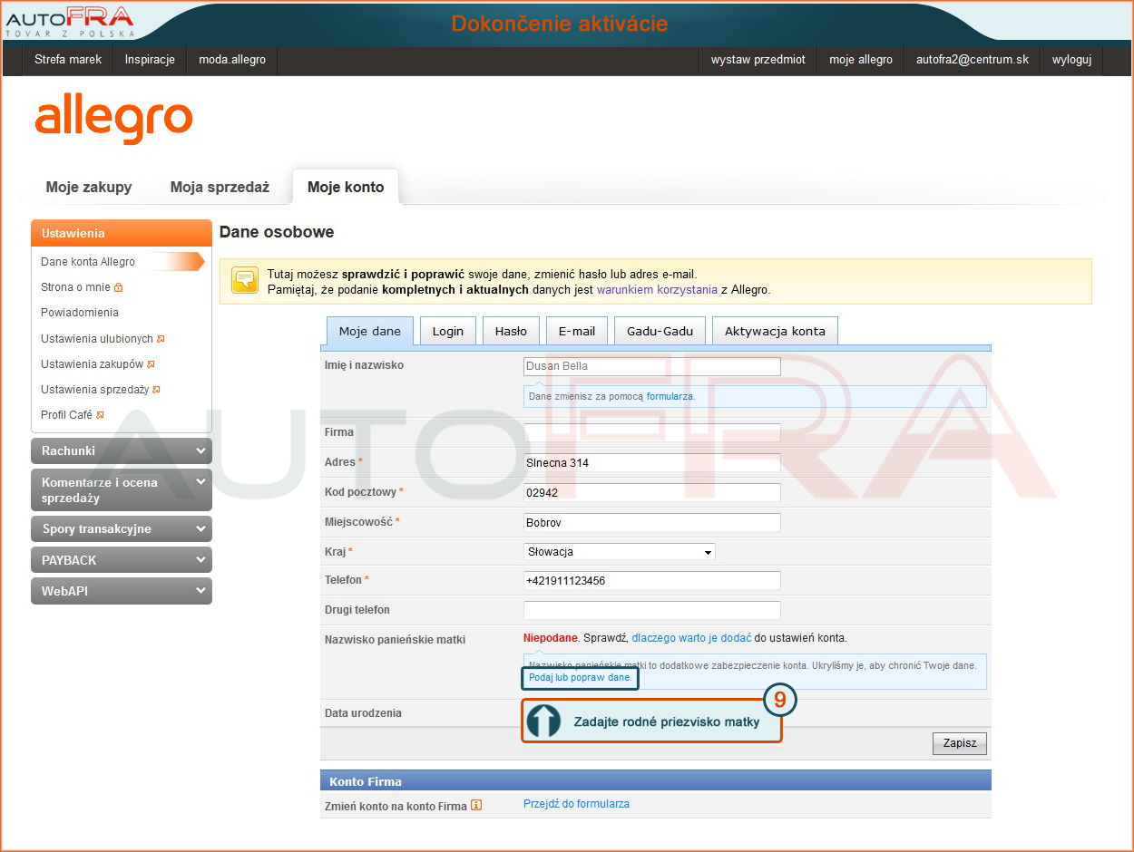Click external icon next to Ustawienia ulubionych

[x=161, y=339]
